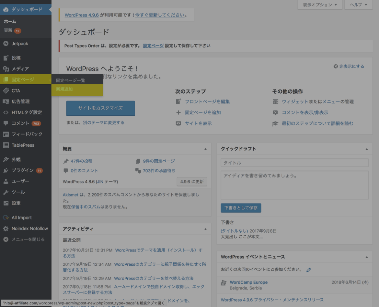Click the TablePress table icon
The height and width of the screenshot is (307, 379).
(x=6, y=145)
